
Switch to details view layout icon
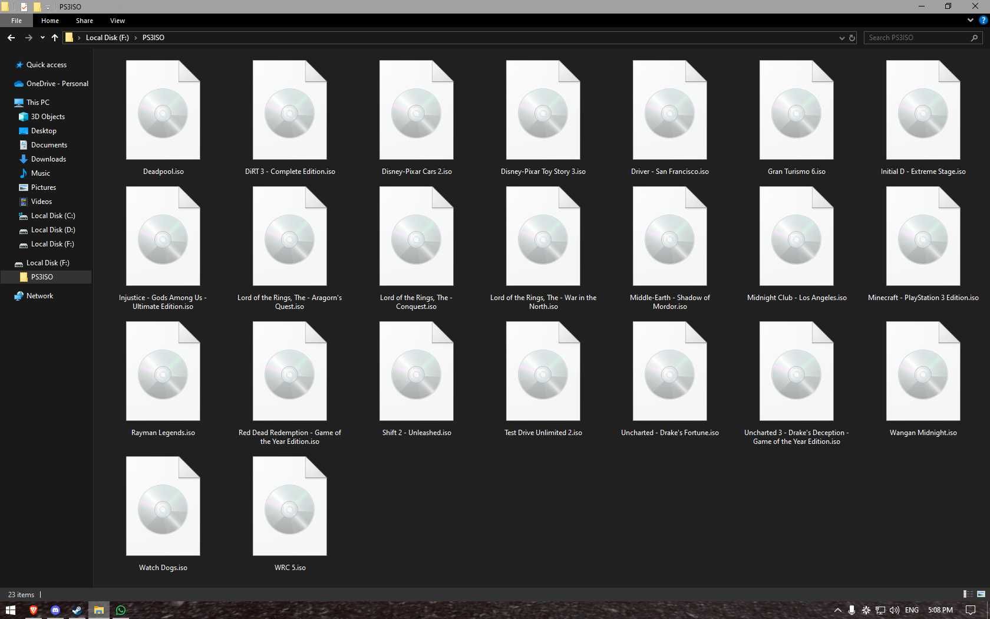pyautogui.click(x=968, y=594)
